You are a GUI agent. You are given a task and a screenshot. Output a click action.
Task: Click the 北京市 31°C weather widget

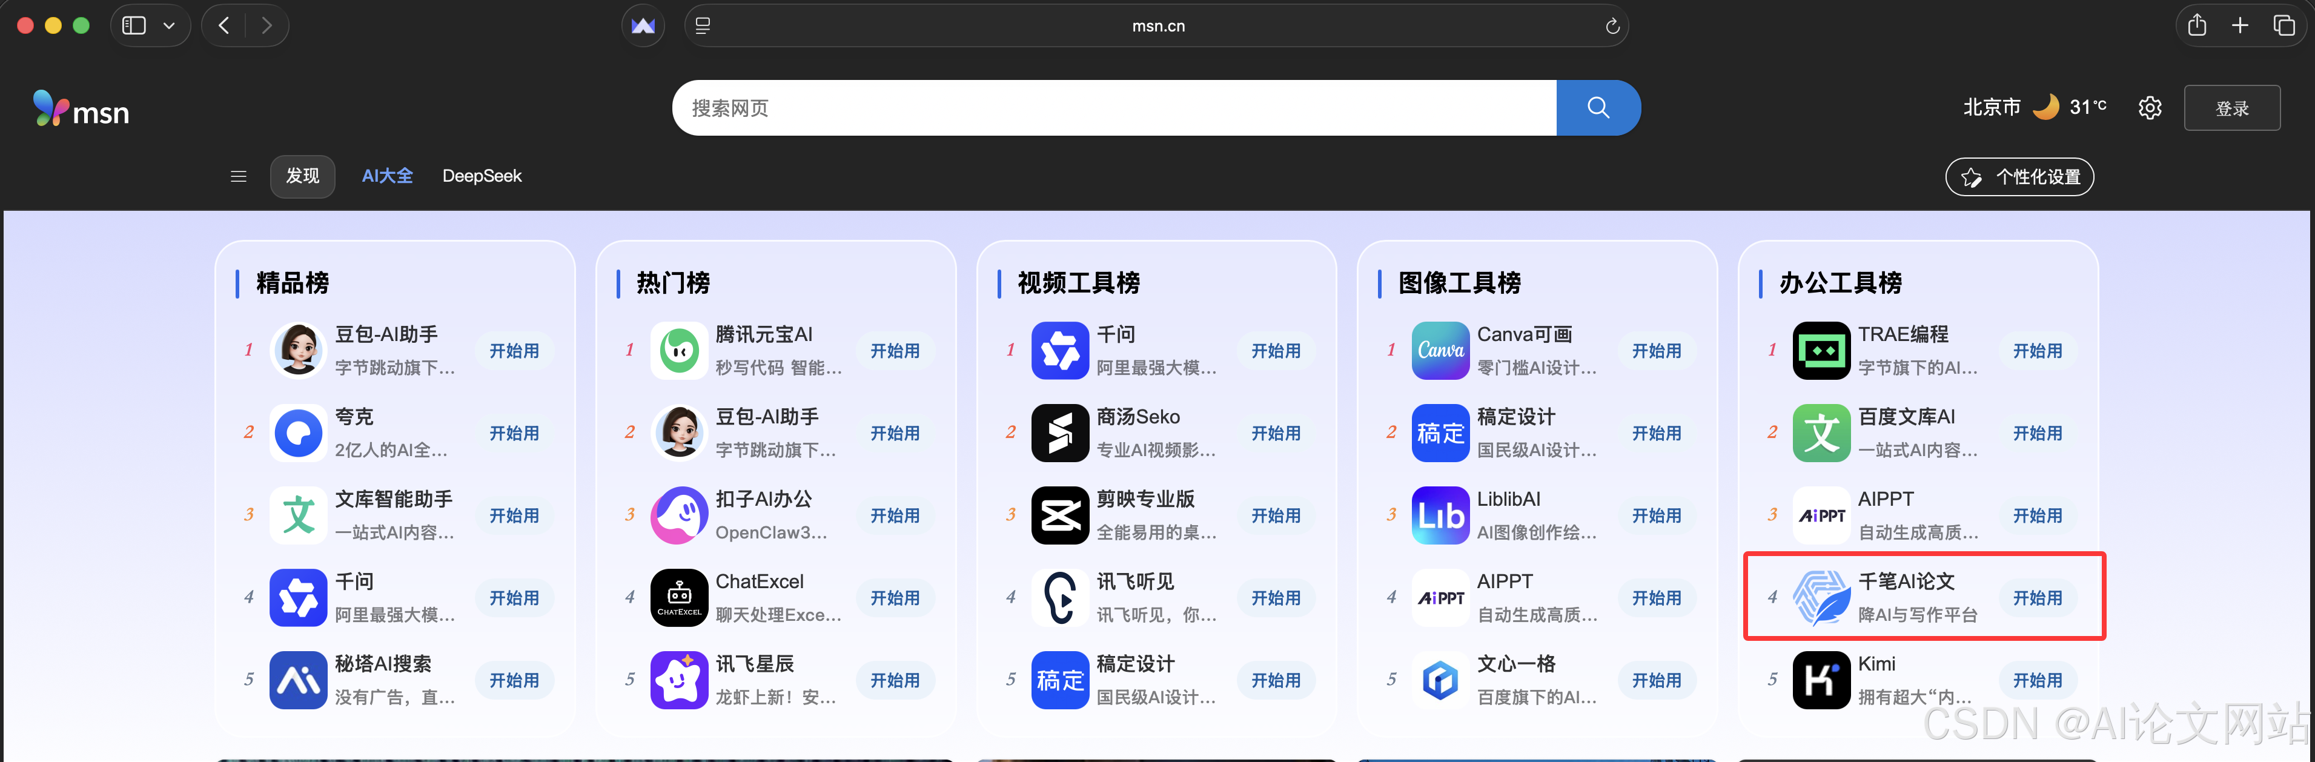pos(2035,107)
